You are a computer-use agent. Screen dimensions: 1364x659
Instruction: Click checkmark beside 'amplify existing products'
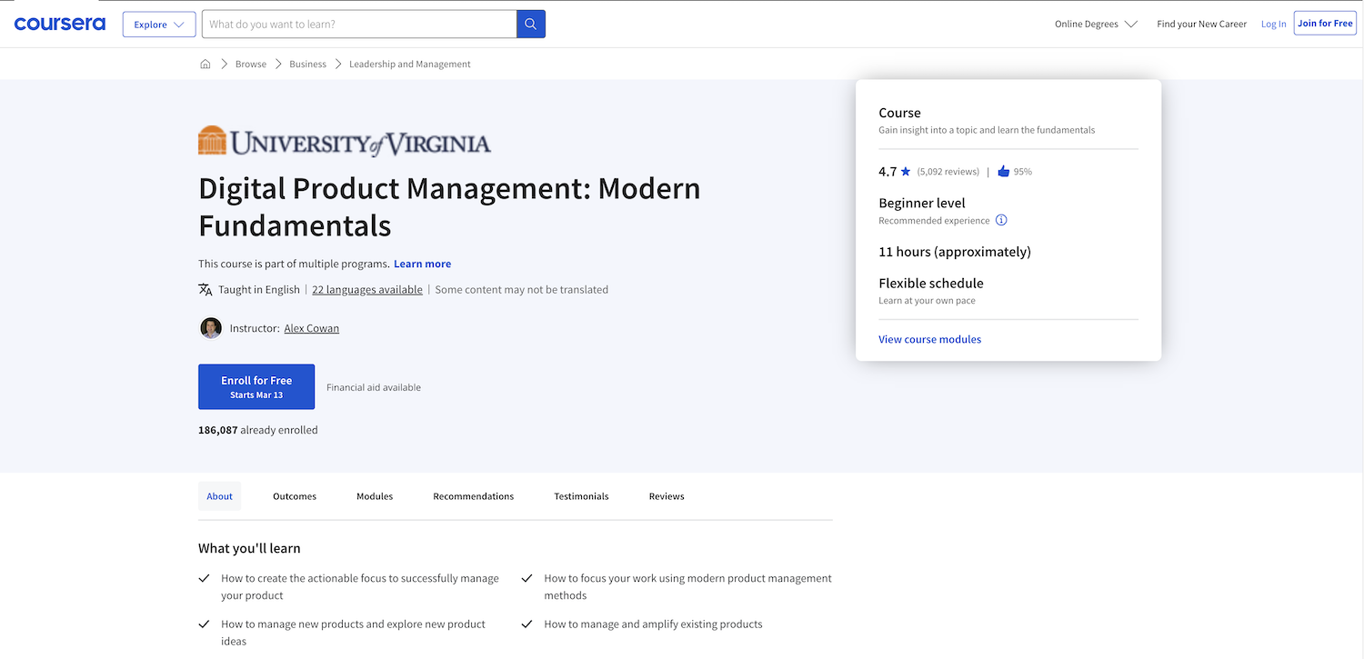pyautogui.click(x=527, y=624)
